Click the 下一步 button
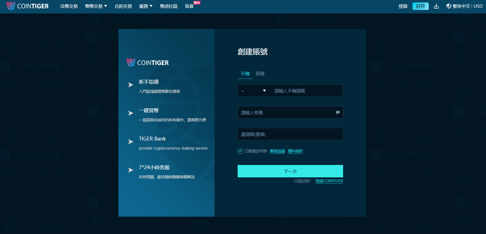 tap(290, 171)
